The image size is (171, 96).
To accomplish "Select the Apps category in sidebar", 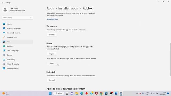I will [17, 42].
